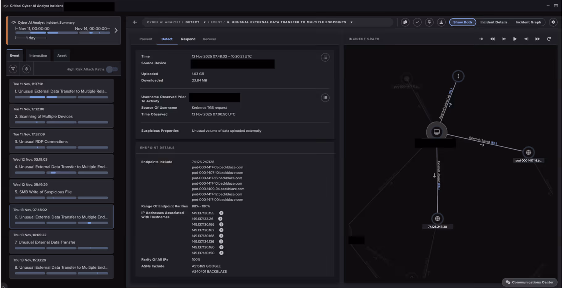Viewport: 563px width, 288px height.
Task: Click graph center-on-event icon
Action: click(x=481, y=39)
